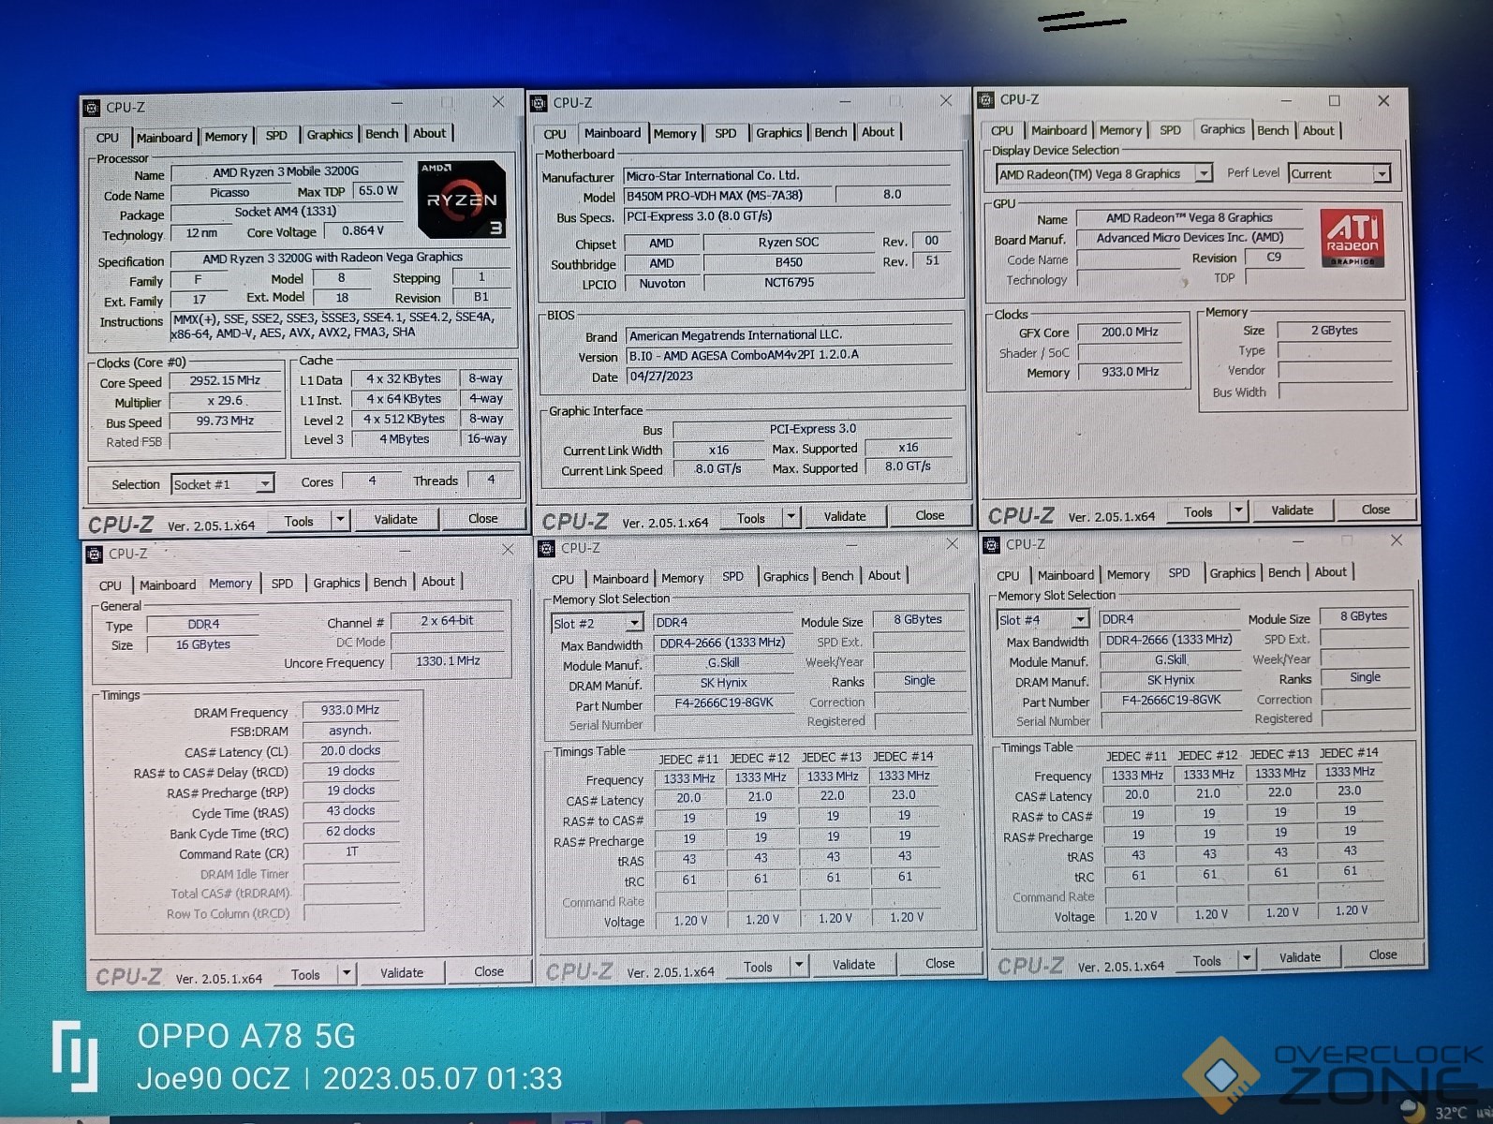This screenshot has height=1124, width=1493.
Task: Click the CPU-Z title icon of the memory timings window
Action: click(95, 554)
